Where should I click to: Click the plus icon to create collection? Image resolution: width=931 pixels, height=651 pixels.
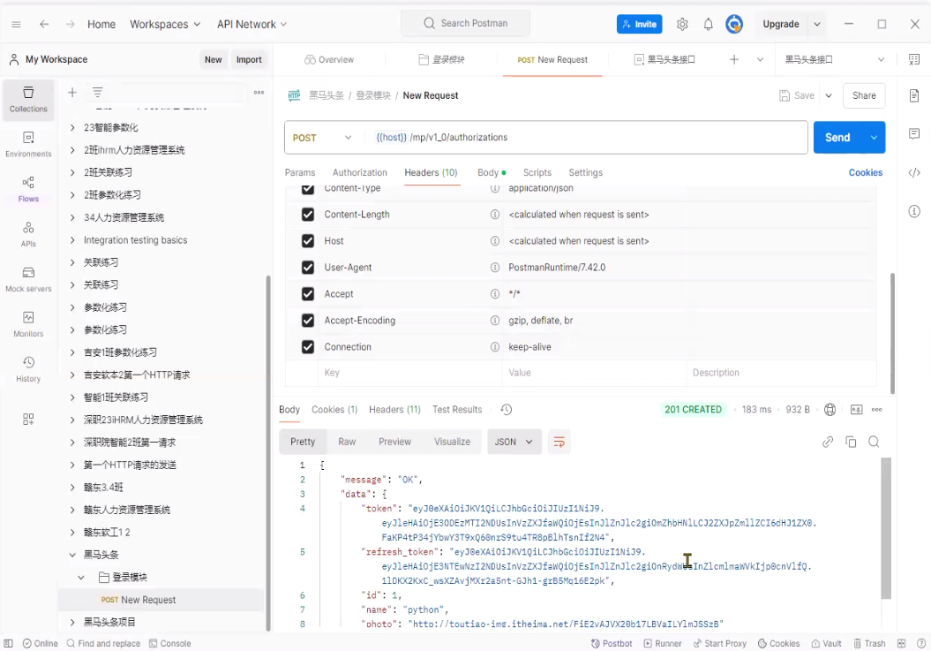coord(72,92)
